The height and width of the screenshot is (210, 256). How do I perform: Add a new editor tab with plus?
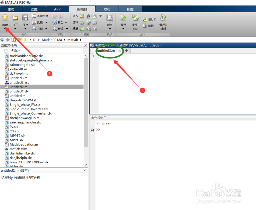coord(126,51)
